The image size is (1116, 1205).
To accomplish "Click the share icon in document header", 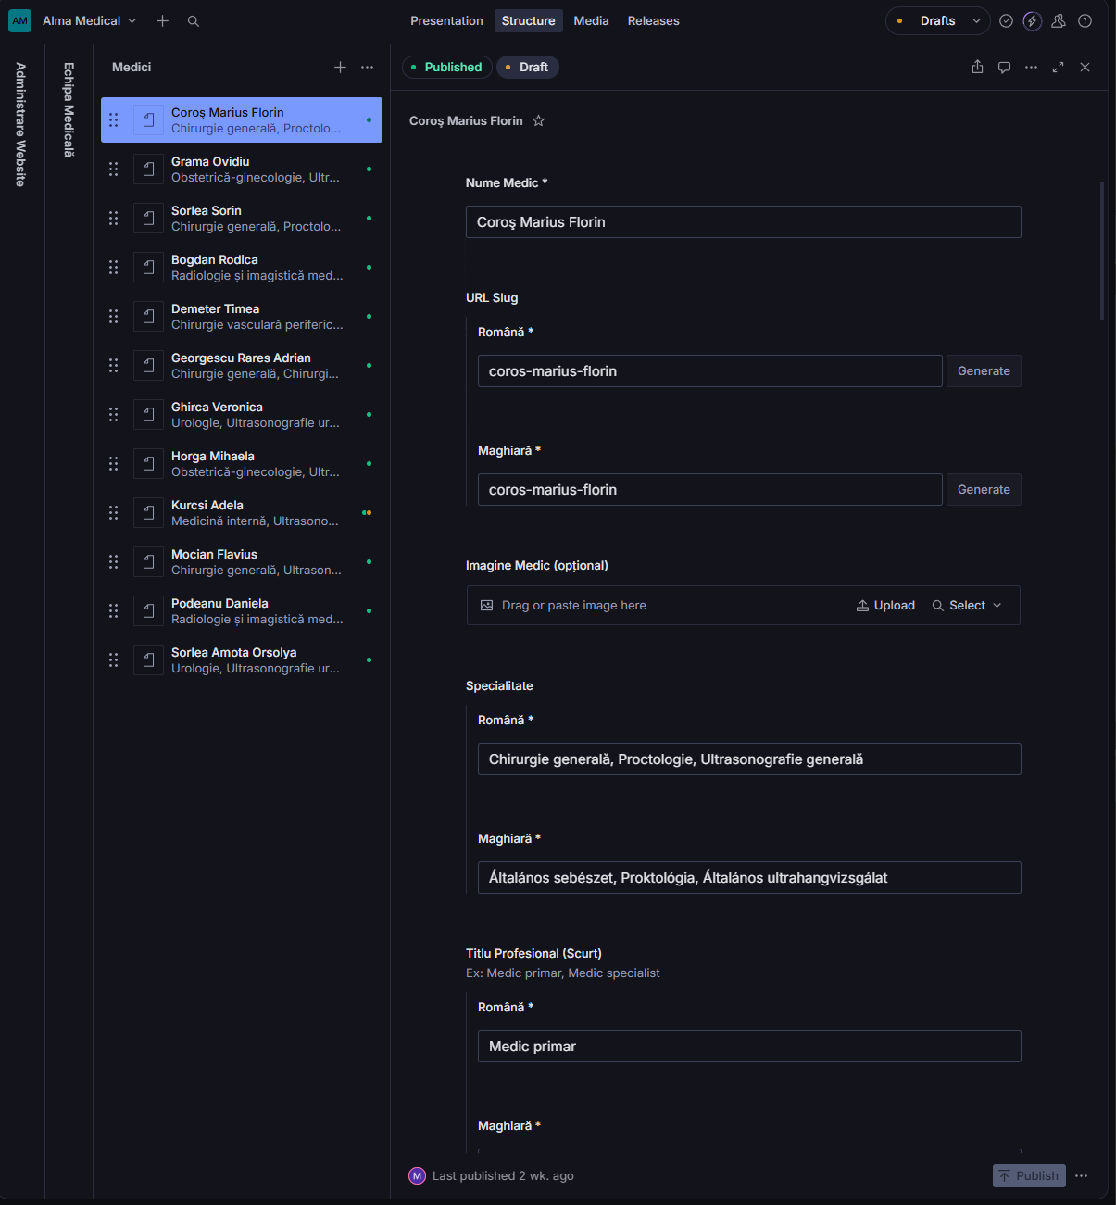I will tap(977, 67).
